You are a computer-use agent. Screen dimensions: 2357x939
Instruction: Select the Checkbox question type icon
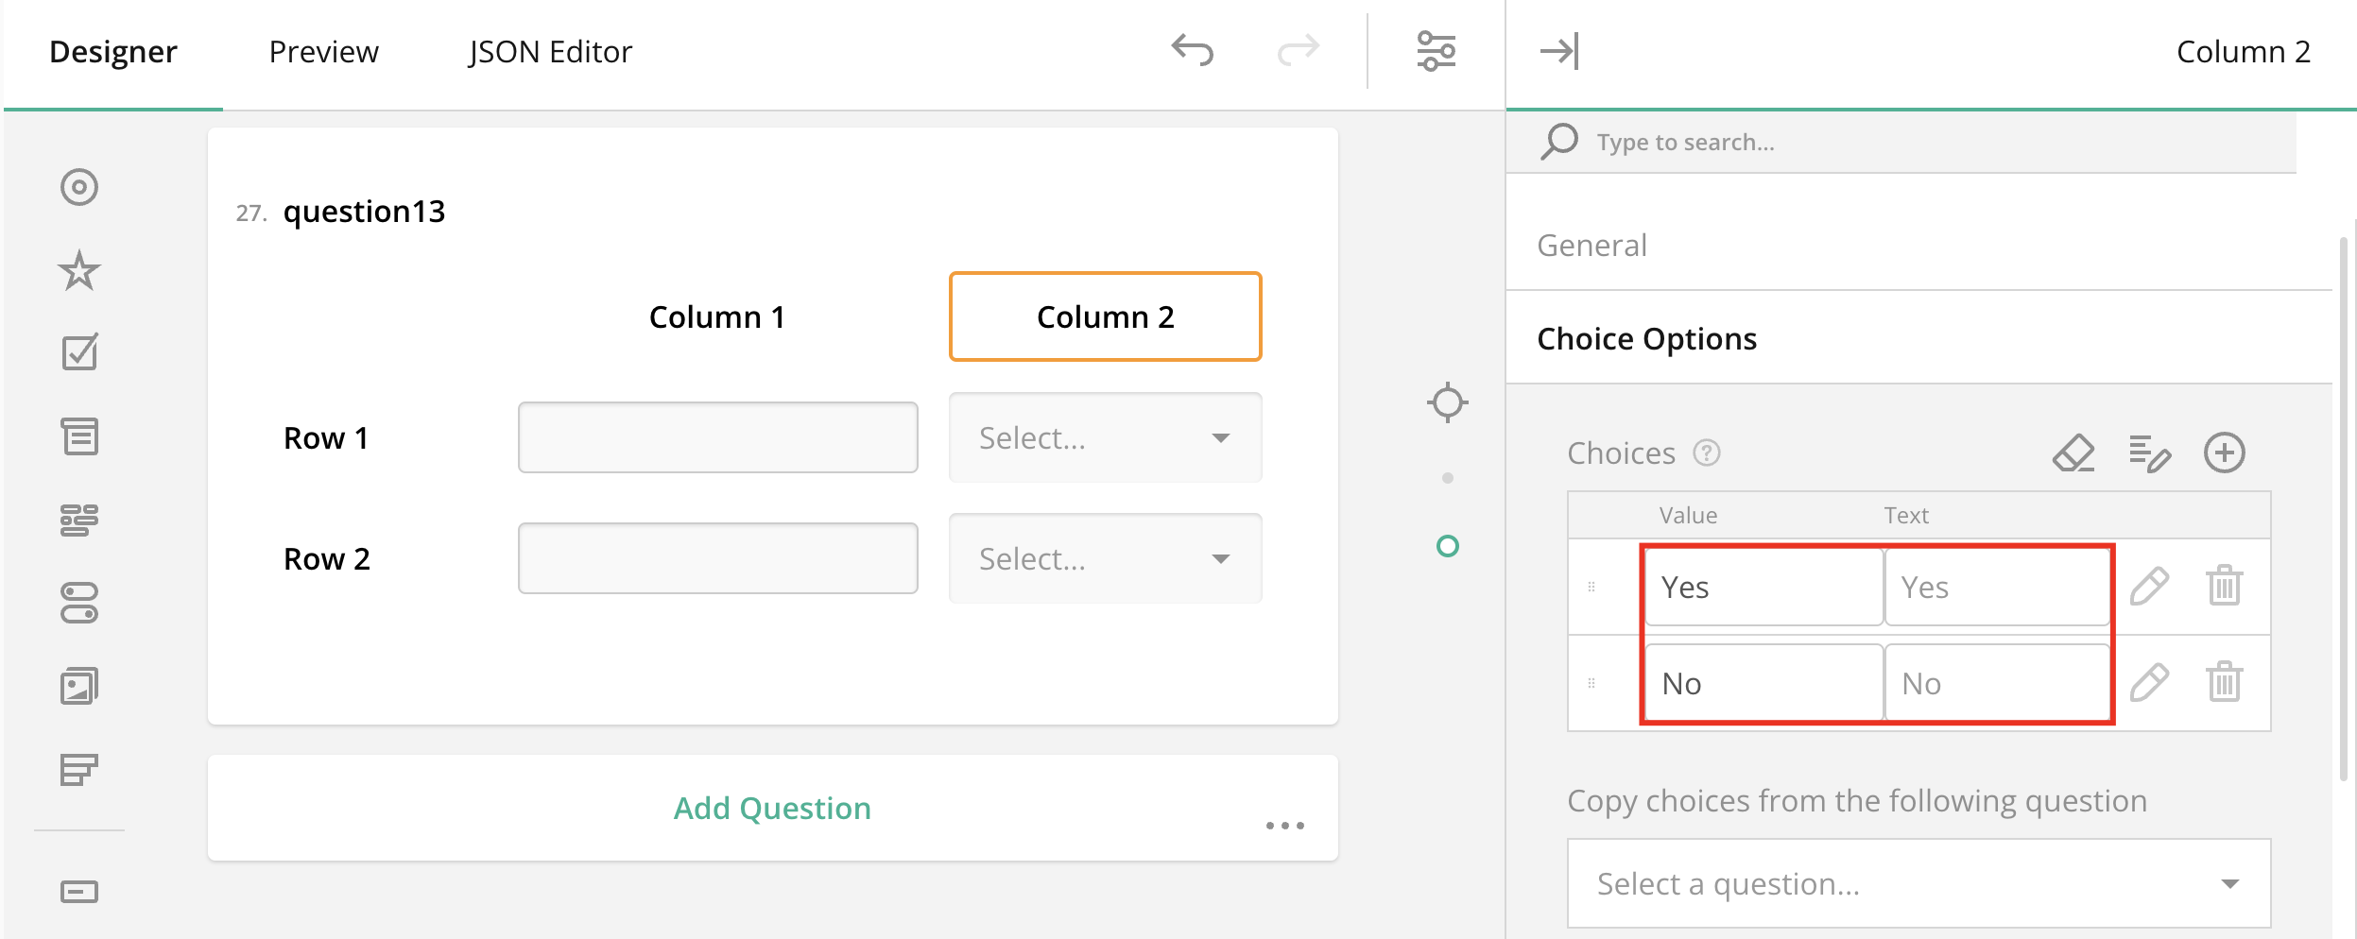tap(80, 351)
